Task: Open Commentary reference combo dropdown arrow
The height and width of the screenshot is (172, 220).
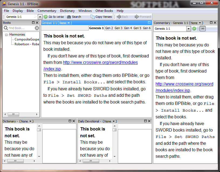Action: [188, 29]
